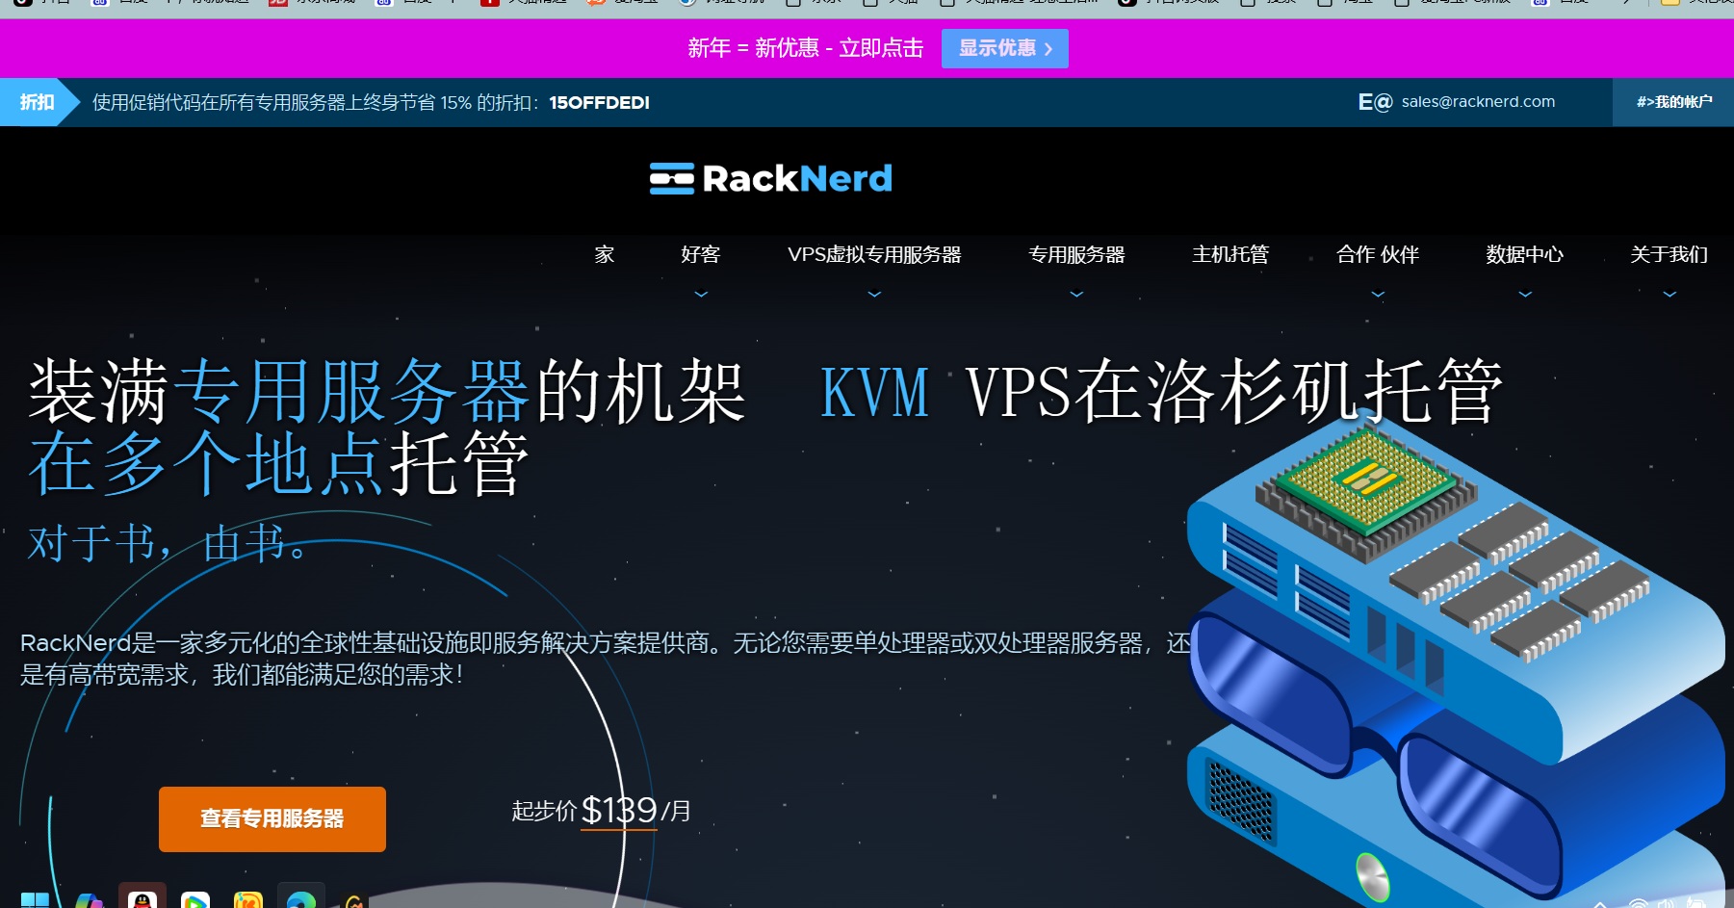Expand the 好客 menu chevron
Viewport: 1734px width, 908px height.
701,294
